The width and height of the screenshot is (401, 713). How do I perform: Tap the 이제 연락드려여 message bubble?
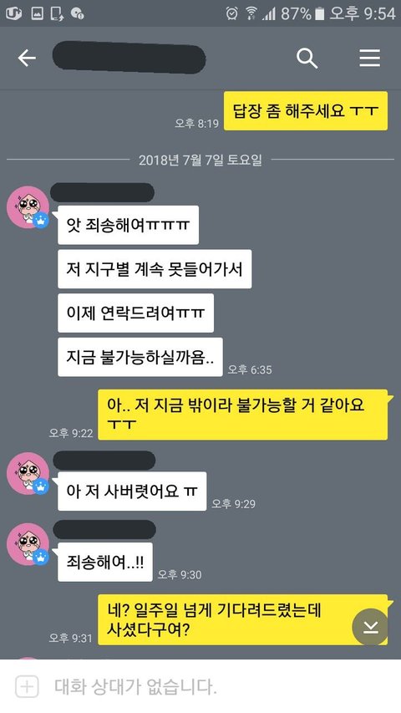coord(135,313)
